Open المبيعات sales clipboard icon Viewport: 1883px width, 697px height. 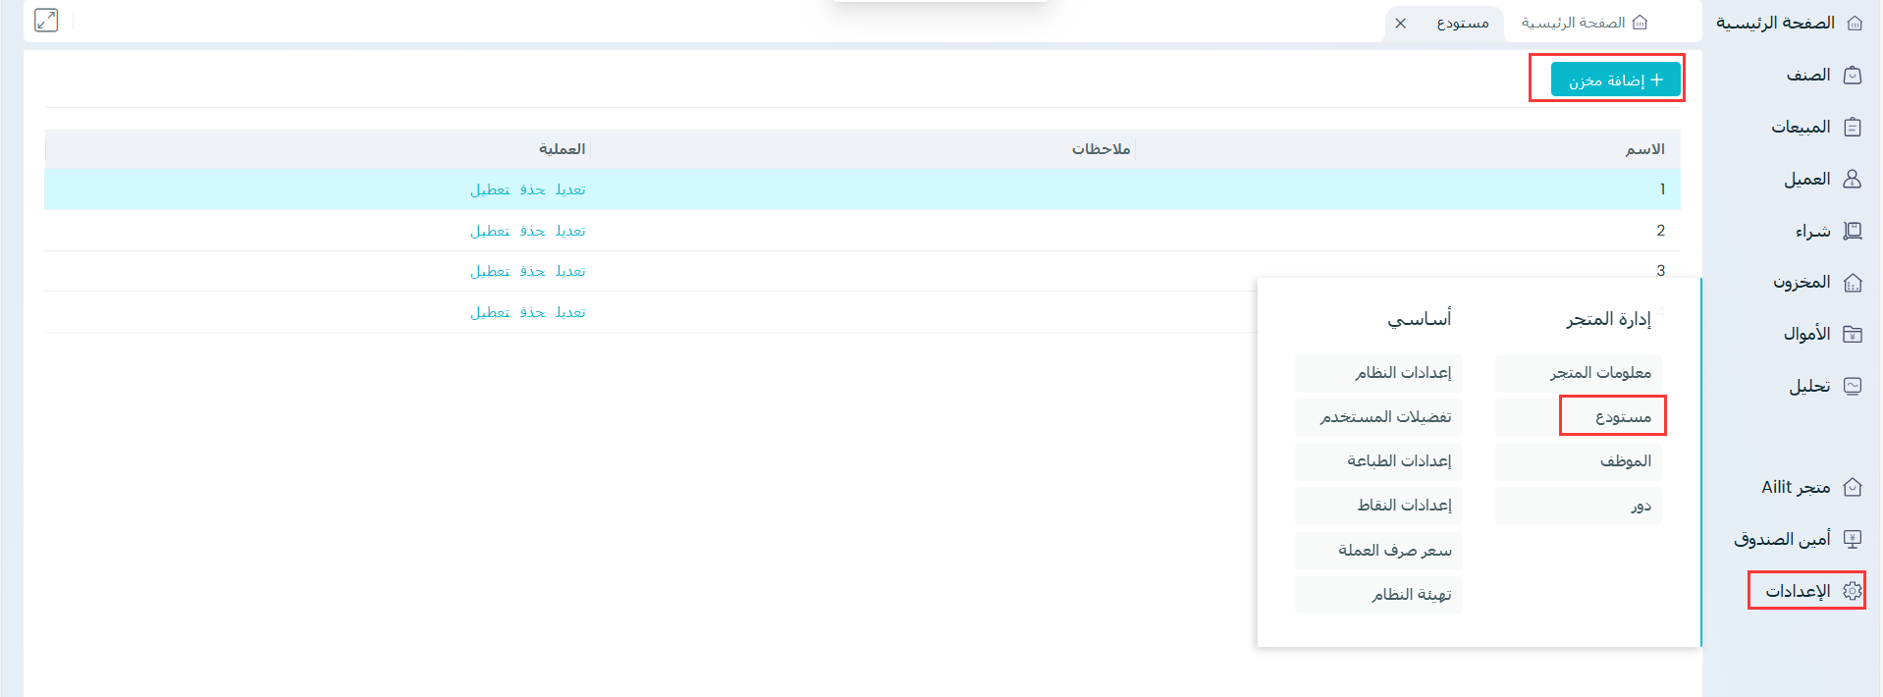tap(1853, 127)
